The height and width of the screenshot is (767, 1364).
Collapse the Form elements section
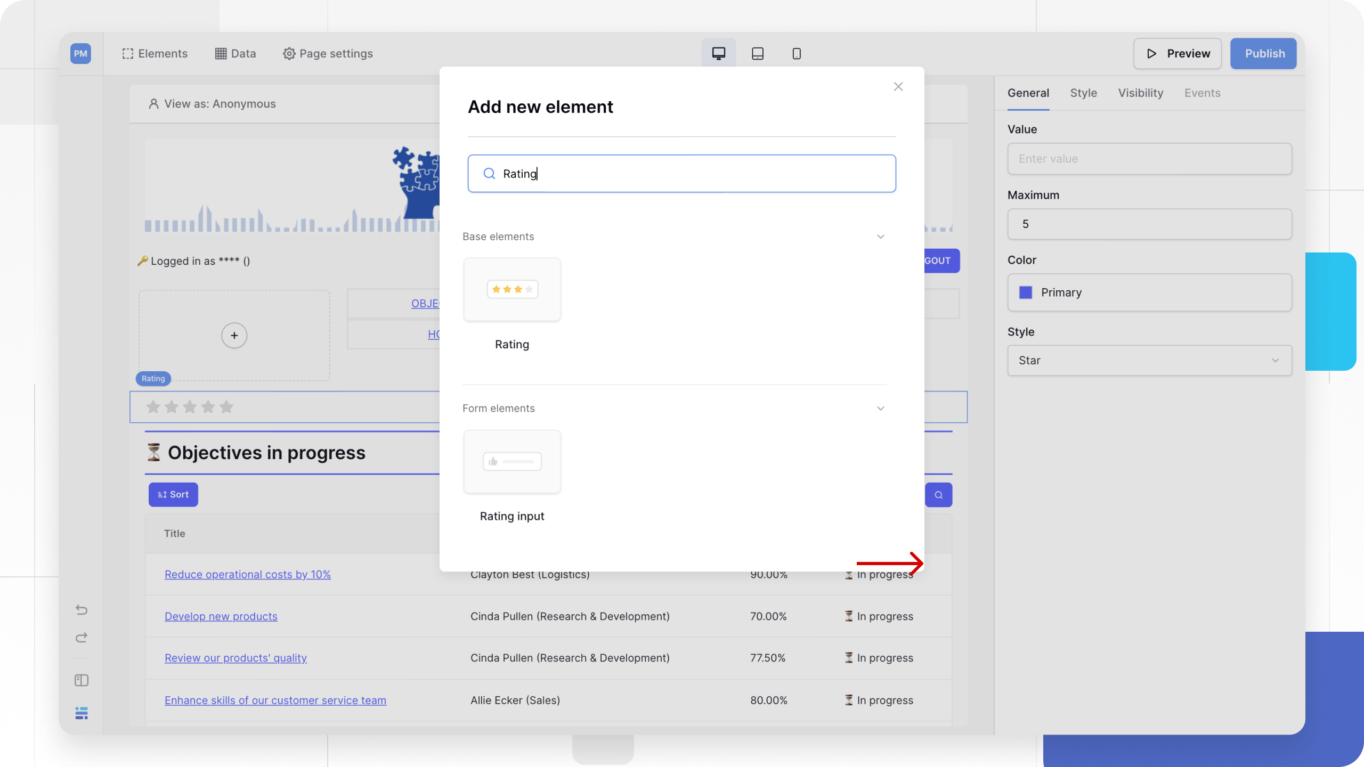[880, 409]
